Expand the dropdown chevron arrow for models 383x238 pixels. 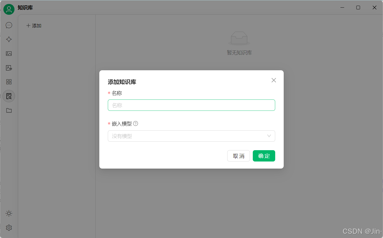point(269,136)
